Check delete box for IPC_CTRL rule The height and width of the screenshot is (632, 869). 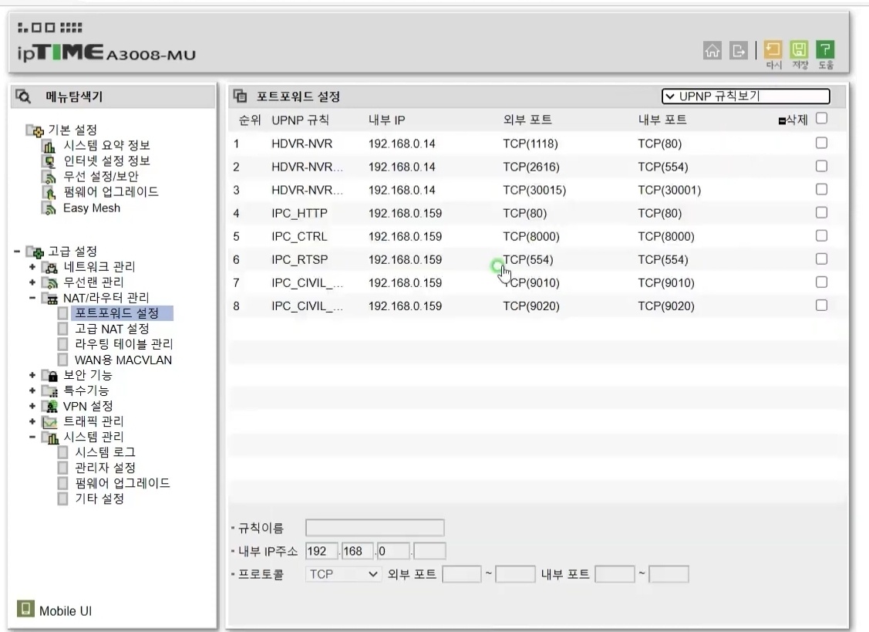click(x=822, y=236)
